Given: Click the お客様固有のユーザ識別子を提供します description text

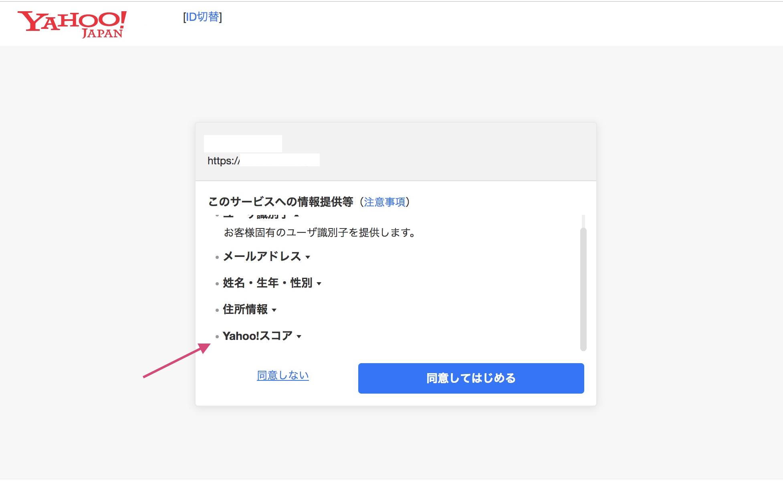Looking at the screenshot, I should click(x=319, y=232).
